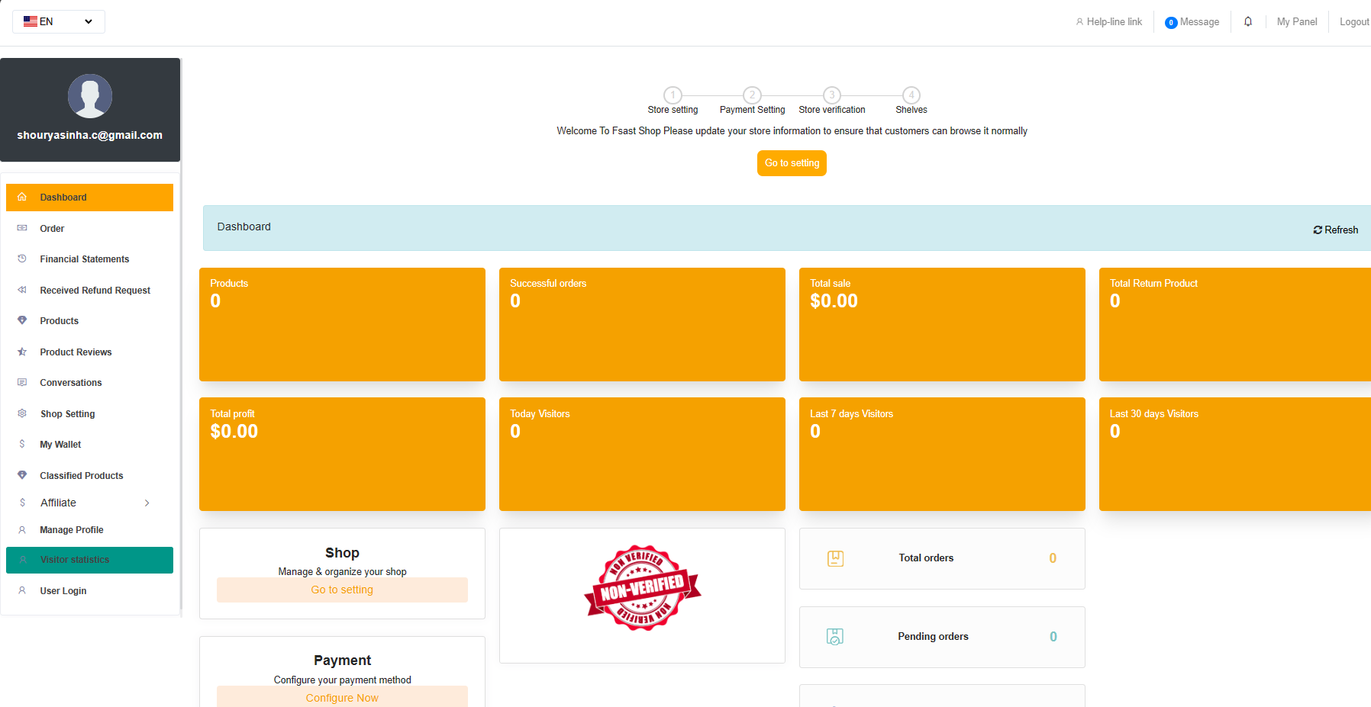
Task: Click the notification bell icon
Action: coord(1247,21)
